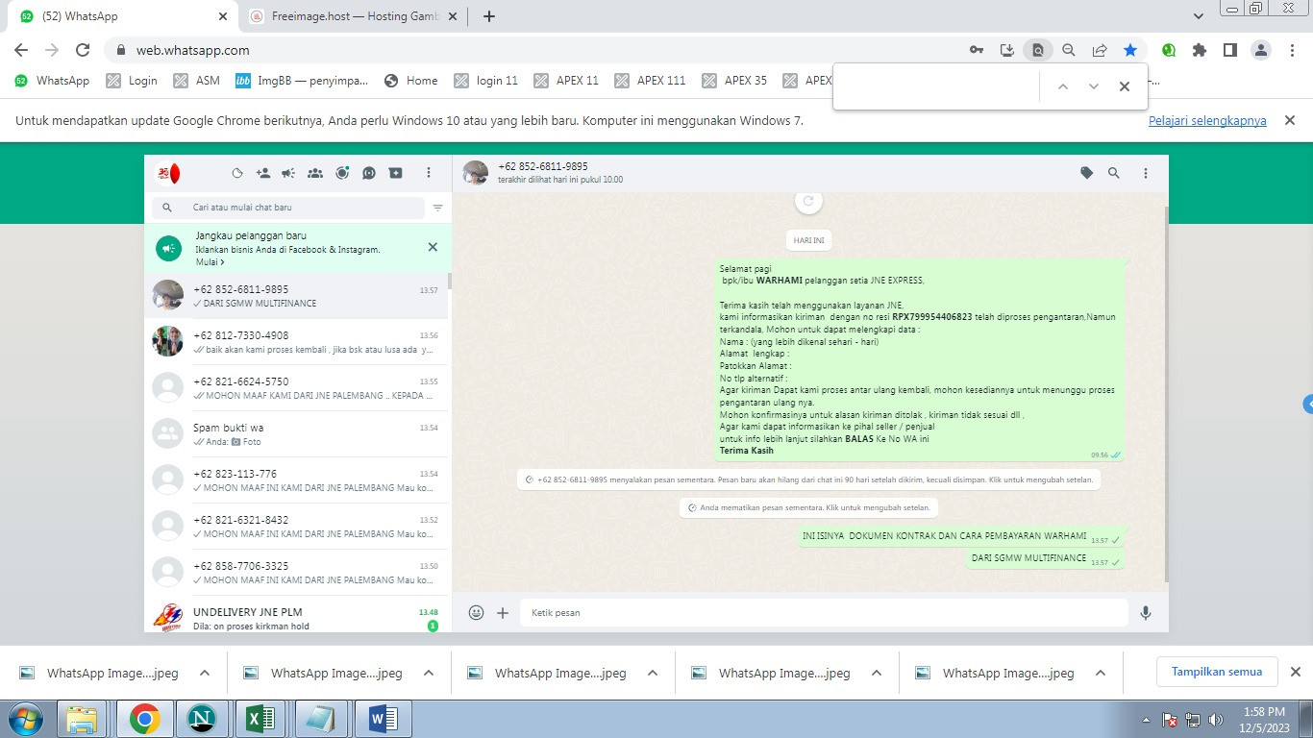The height and width of the screenshot is (738, 1313).
Task: Click the find bar next result arrow
Action: click(x=1093, y=86)
